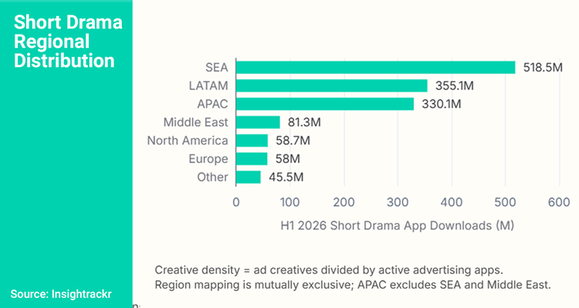Select the Europe bar

pyautogui.click(x=252, y=159)
